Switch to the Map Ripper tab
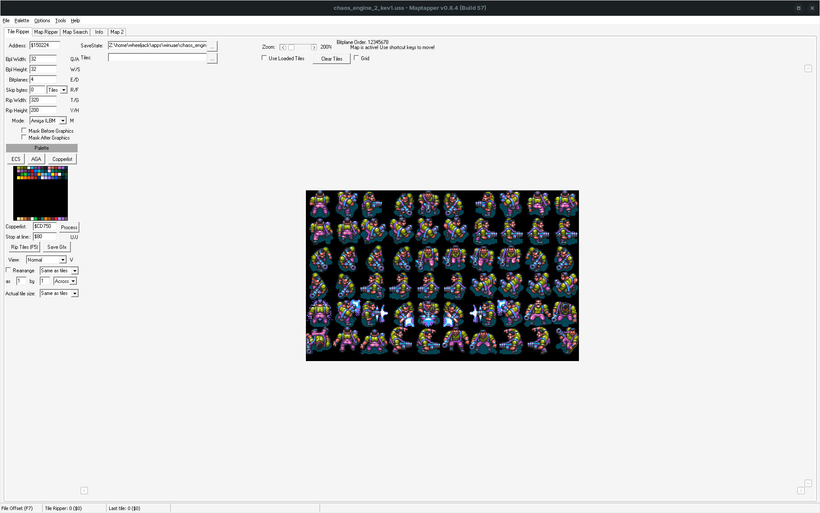 (x=46, y=32)
